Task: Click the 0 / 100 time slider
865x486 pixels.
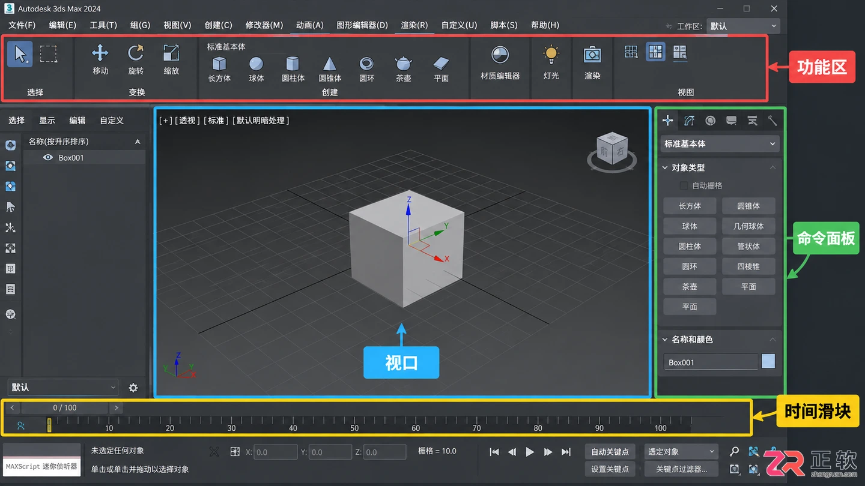Action: [65, 408]
